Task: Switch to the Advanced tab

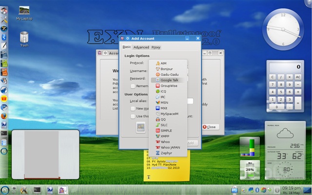Action: [x=141, y=47]
